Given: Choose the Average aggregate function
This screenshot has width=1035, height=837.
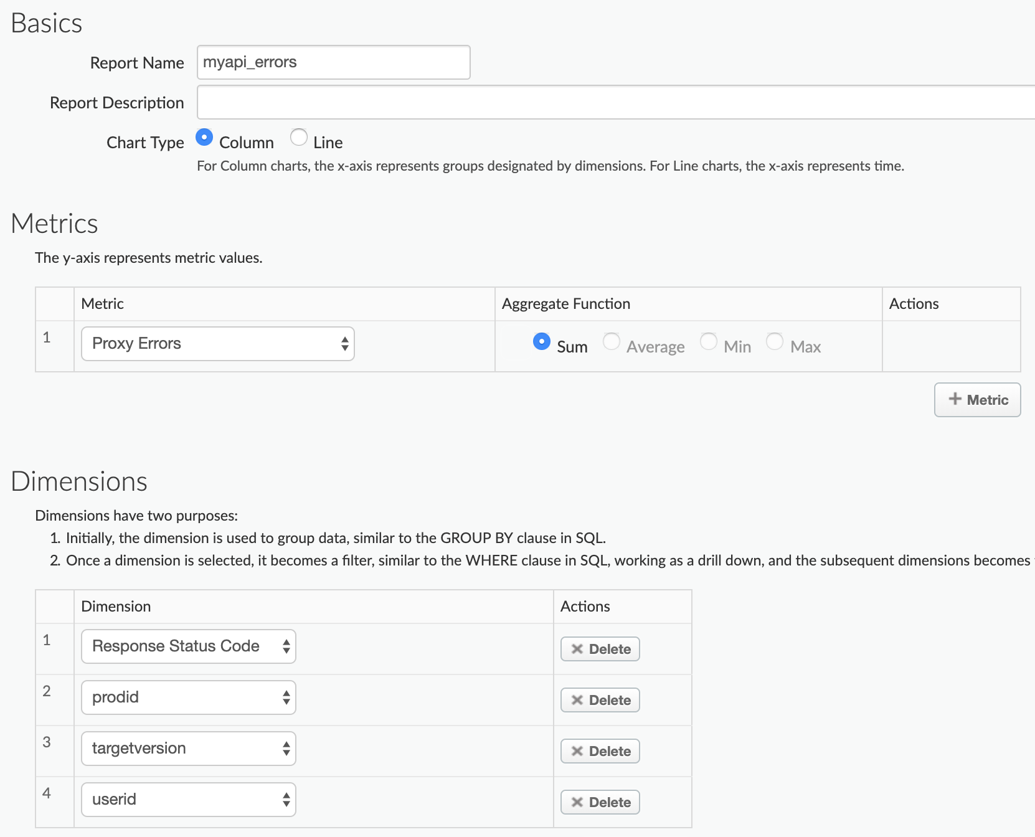Looking at the screenshot, I should pyautogui.click(x=612, y=342).
